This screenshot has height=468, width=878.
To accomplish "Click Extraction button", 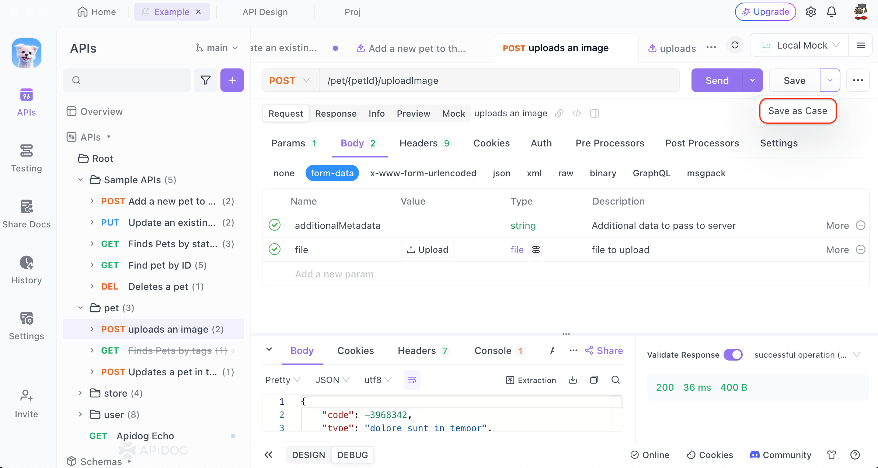I will 531,380.
